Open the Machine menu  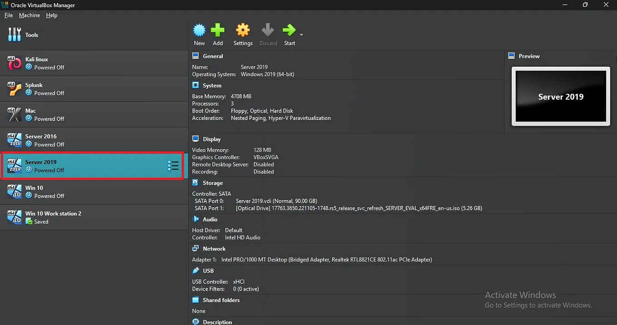click(29, 15)
